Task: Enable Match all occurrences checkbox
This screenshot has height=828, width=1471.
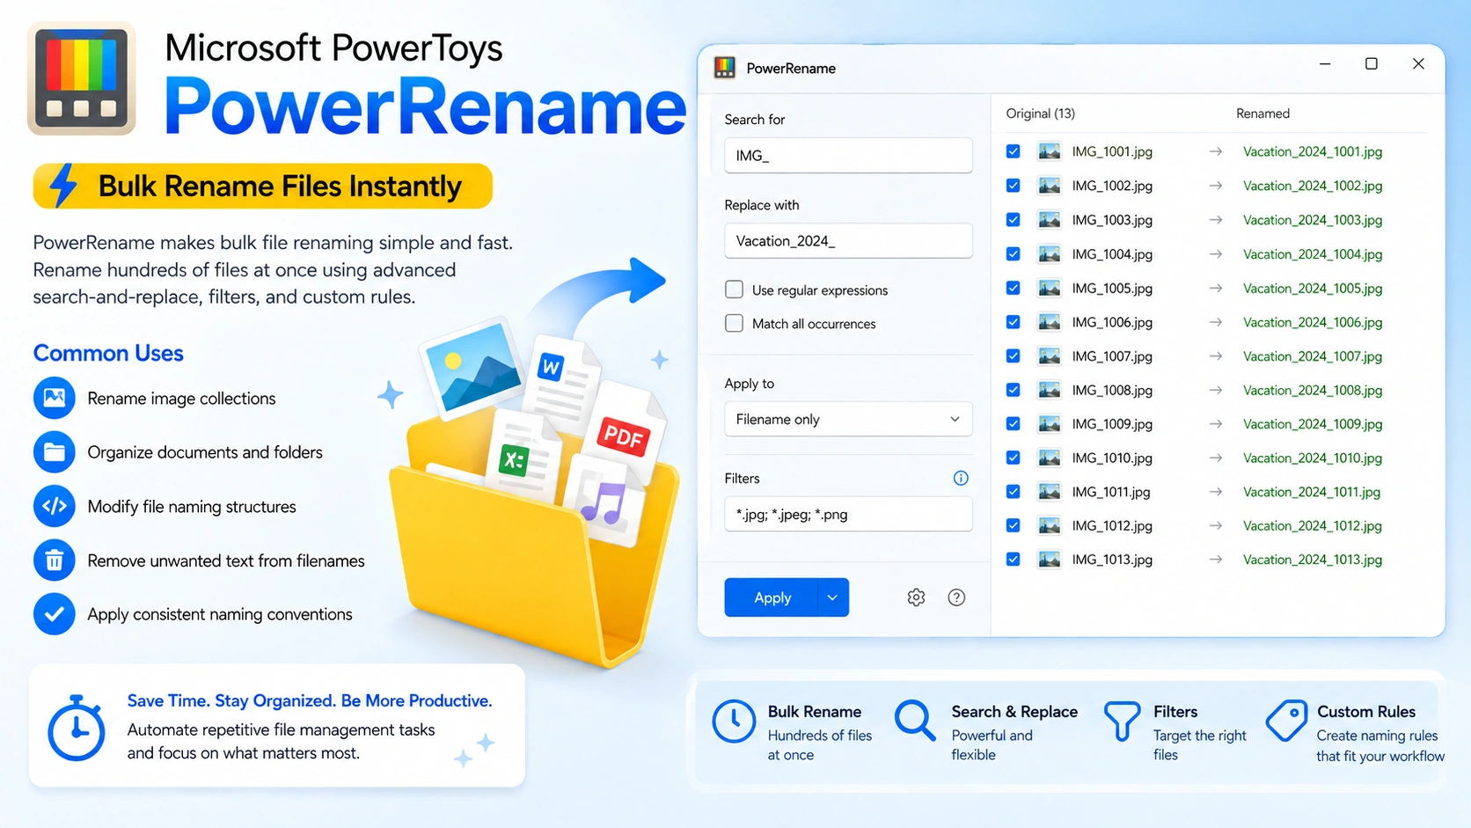Action: point(734,323)
